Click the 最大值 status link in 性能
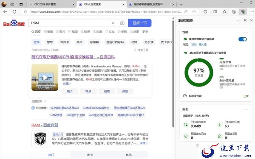The width and height of the screenshot is (255, 159). click(x=203, y=45)
